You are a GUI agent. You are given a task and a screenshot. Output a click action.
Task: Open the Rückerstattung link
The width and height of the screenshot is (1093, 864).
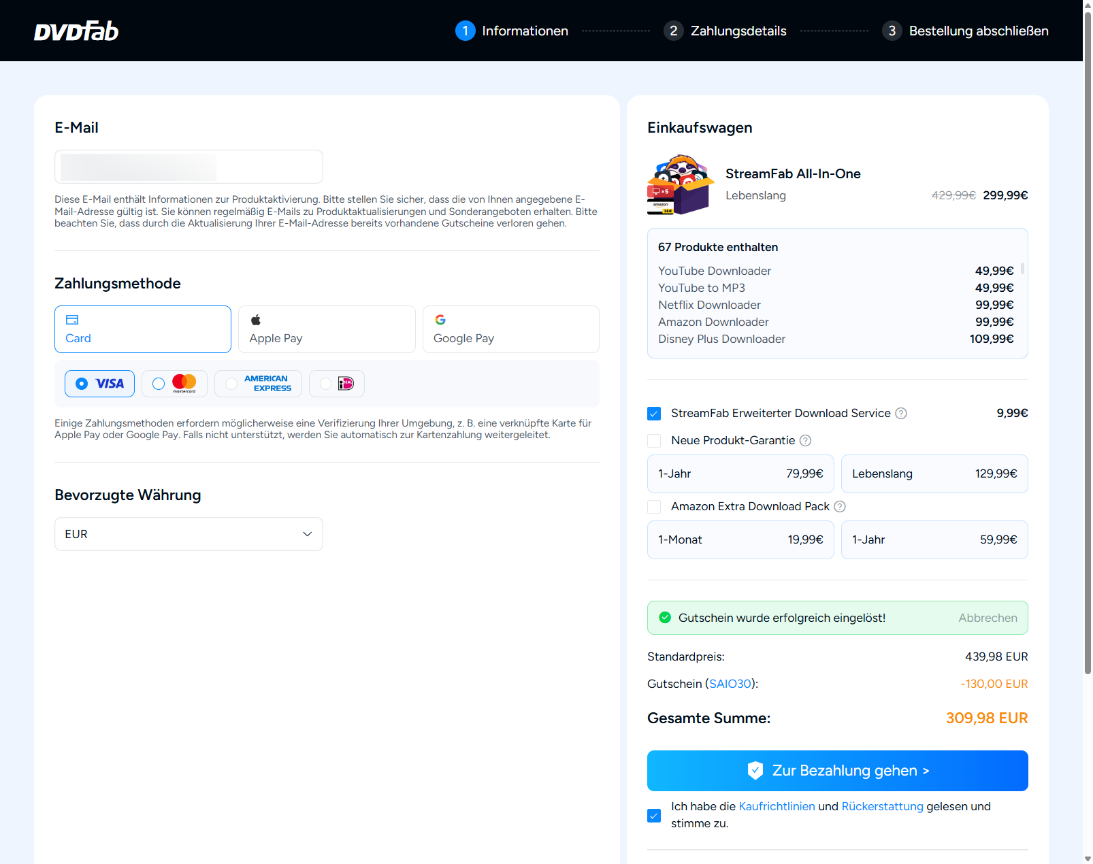883,806
